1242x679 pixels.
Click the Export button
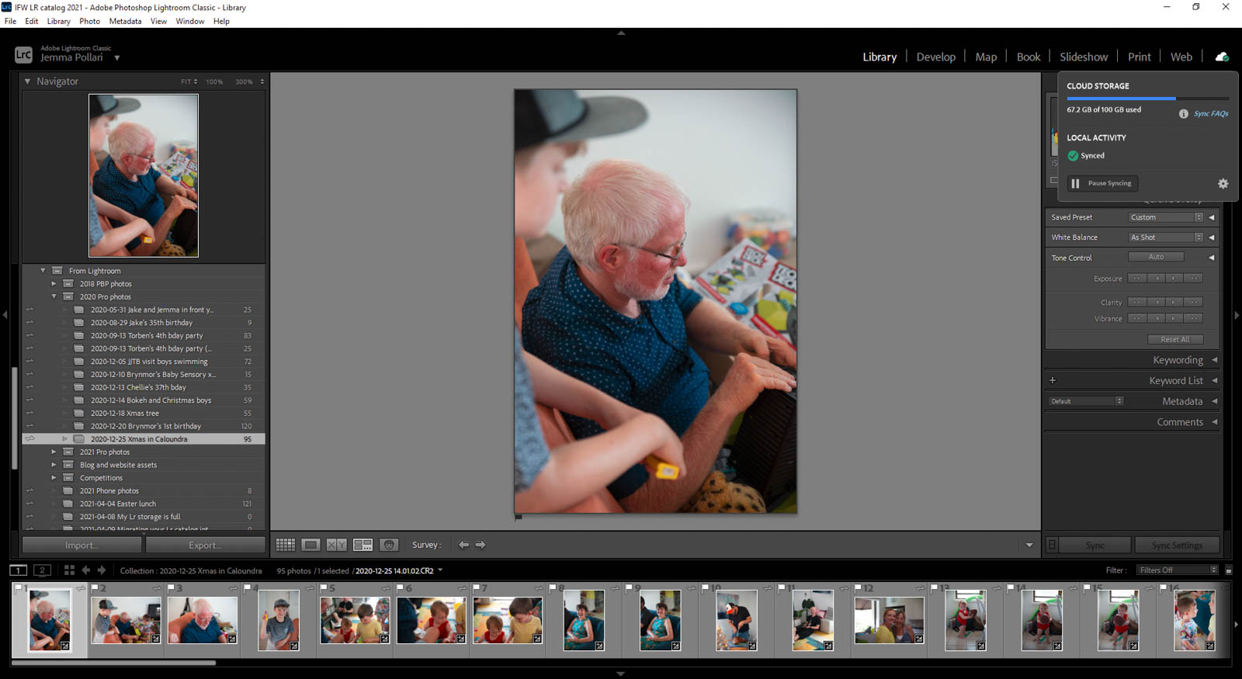[x=205, y=545]
